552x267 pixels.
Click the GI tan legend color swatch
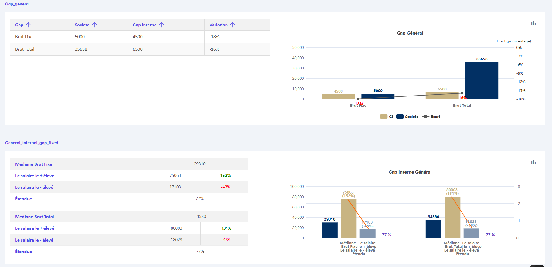(x=383, y=117)
